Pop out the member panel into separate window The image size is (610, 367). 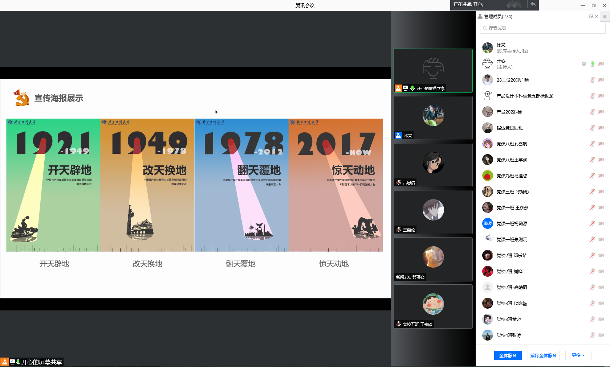coord(591,16)
